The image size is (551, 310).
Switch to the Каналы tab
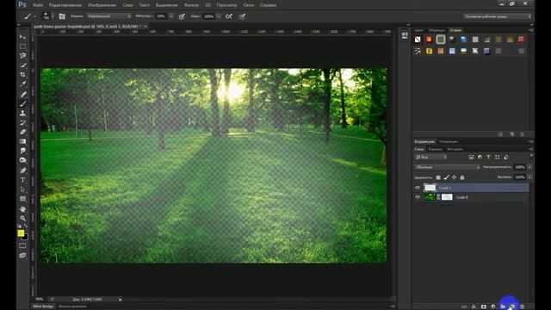click(x=435, y=149)
